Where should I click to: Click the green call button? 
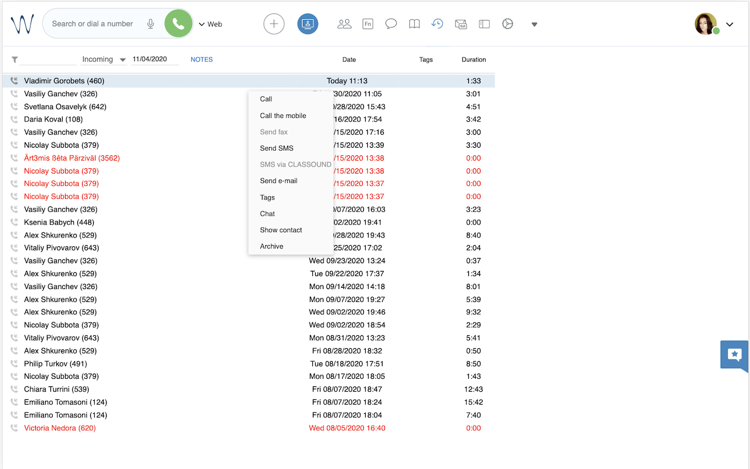click(x=179, y=24)
